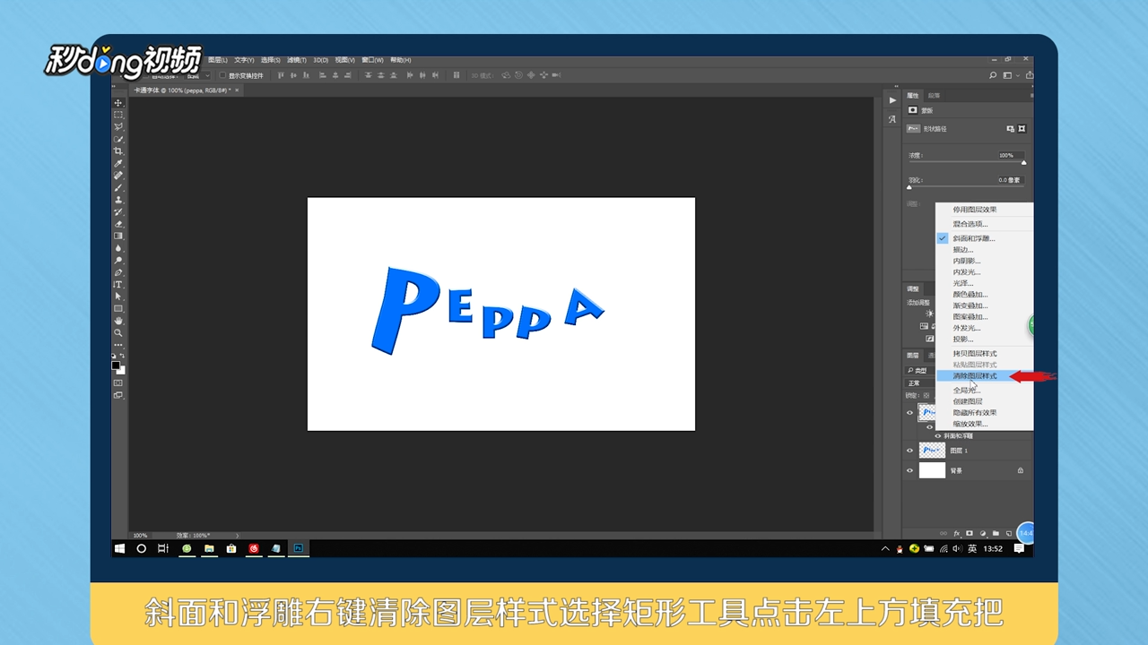
Task: Select the Healing Brush tool
Action: (118, 176)
